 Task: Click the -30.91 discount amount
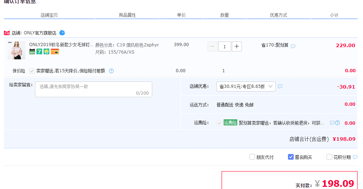coord(346,87)
